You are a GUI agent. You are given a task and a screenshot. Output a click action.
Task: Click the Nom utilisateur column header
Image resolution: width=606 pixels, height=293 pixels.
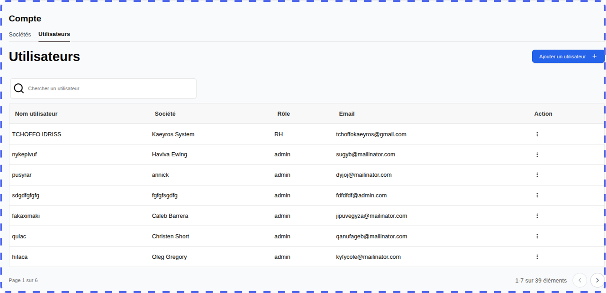point(36,114)
